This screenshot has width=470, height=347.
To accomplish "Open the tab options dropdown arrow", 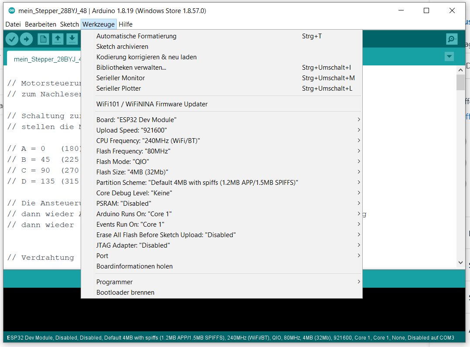I will 449,56.
